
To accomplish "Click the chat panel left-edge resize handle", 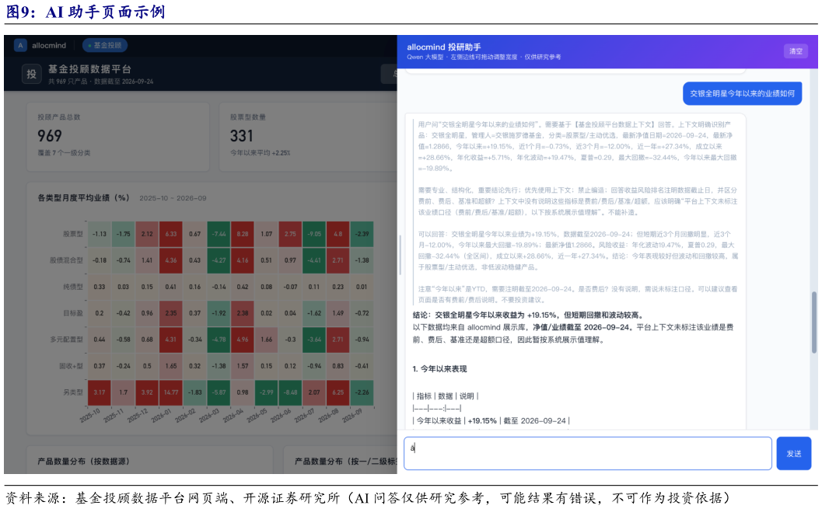I will point(400,256).
